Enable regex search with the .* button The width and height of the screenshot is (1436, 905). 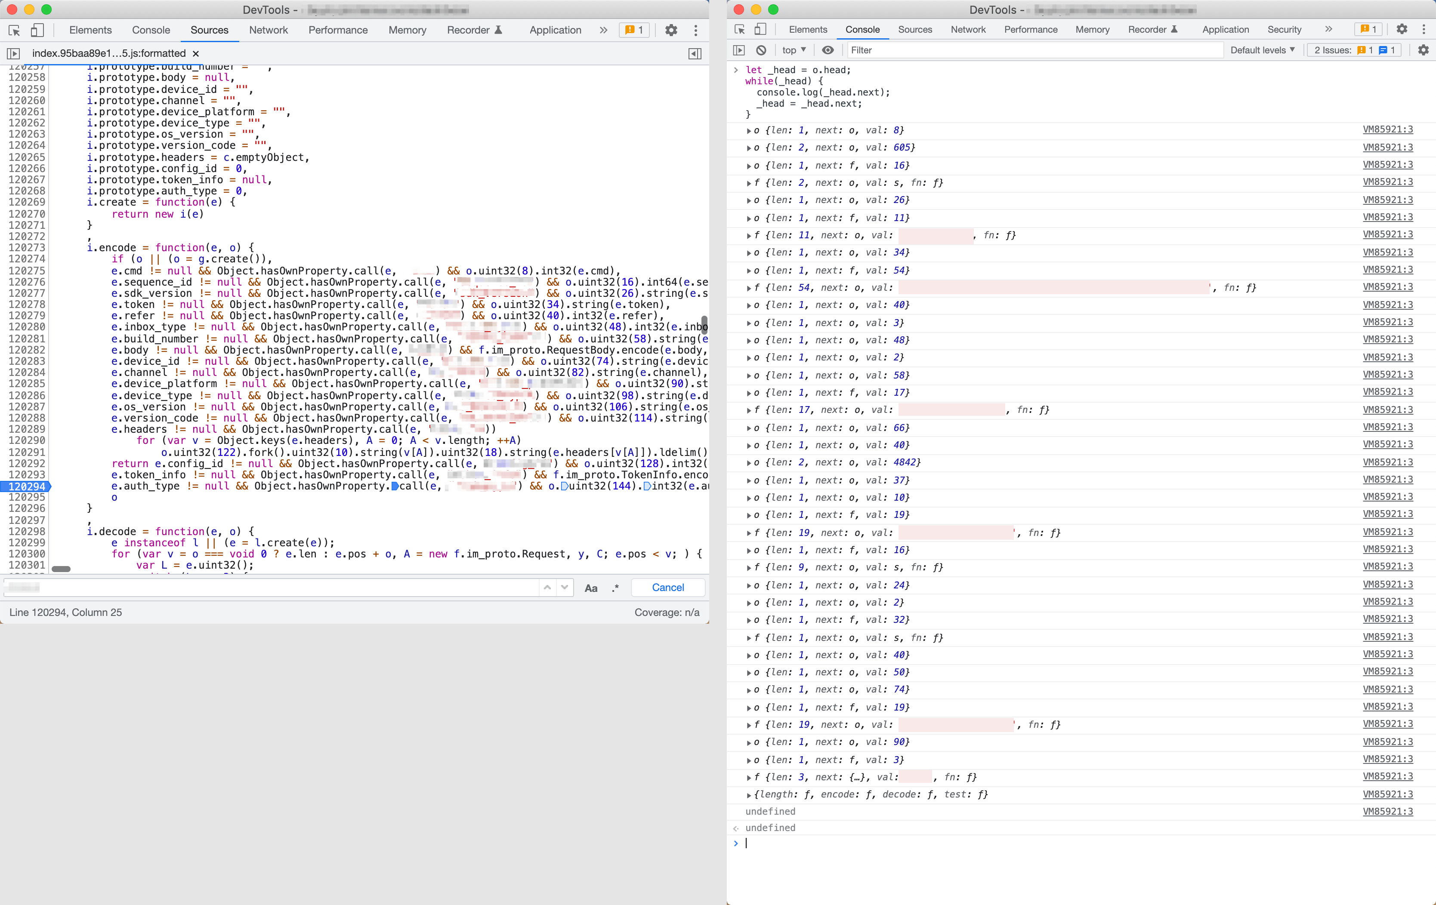(x=615, y=587)
